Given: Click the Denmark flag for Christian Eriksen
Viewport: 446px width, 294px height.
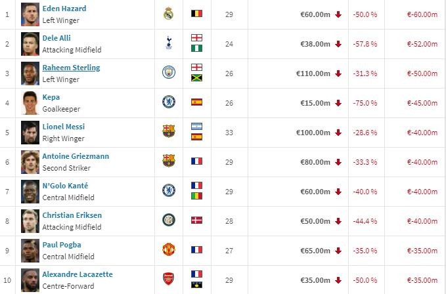Looking at the screenshot, I should (196, 220).
